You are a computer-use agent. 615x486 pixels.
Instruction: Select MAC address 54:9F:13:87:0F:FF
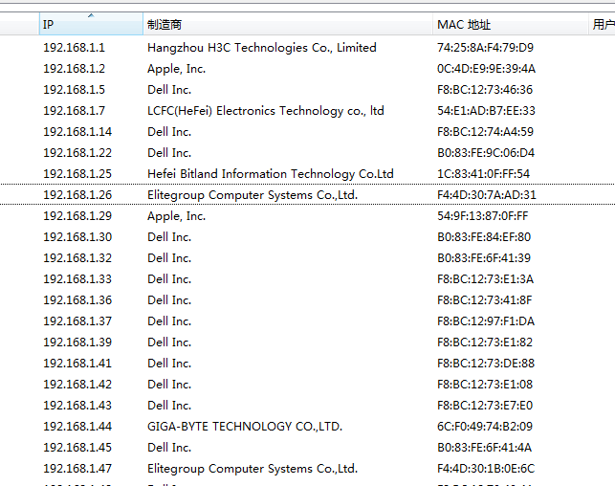[482, 216]
